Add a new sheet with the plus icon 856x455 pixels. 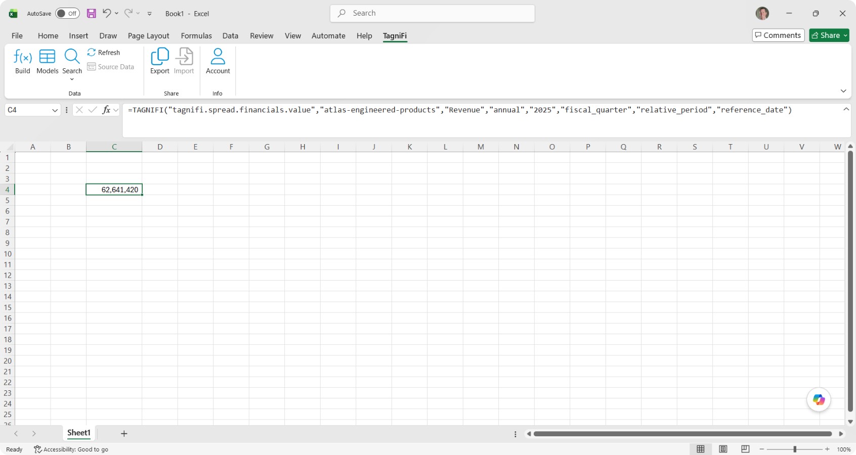pyautogui.click(x=124, y=433)
